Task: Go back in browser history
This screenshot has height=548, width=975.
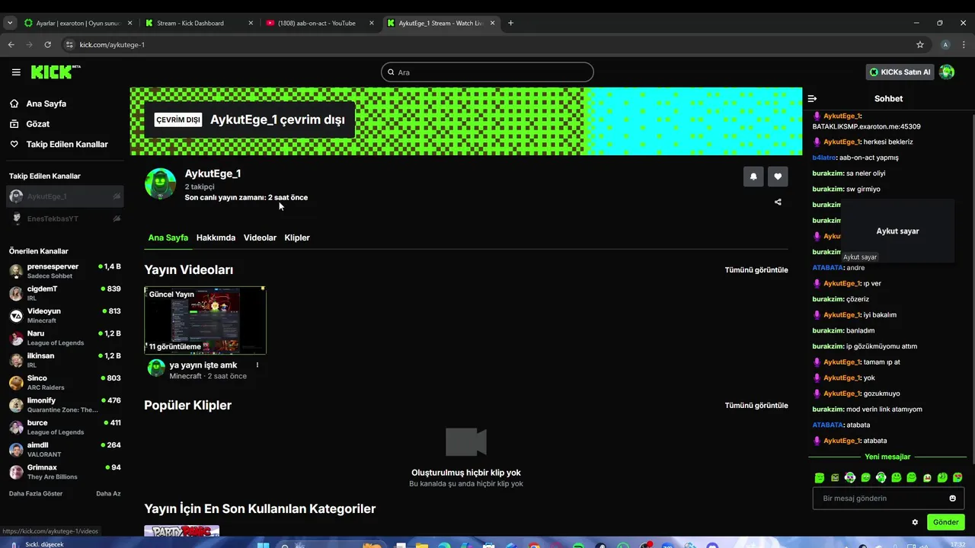Action: click(11, 45)
